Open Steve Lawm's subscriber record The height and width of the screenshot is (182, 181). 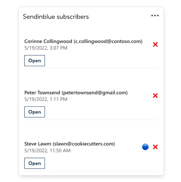click(35, 163)
